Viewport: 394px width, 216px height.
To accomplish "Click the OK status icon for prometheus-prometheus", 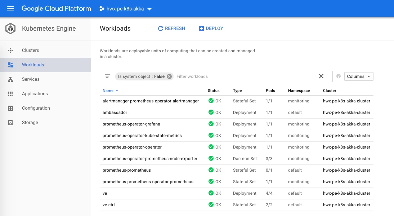I will (x=211, y=170).
